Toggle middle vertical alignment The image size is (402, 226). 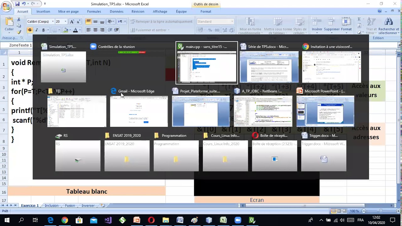(x=95, y=21)
